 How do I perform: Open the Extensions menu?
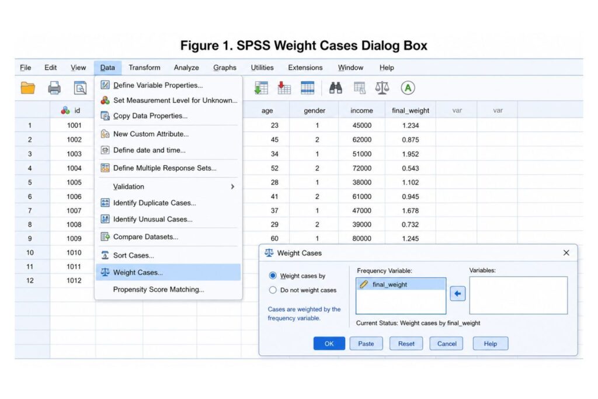pos(305,68)
